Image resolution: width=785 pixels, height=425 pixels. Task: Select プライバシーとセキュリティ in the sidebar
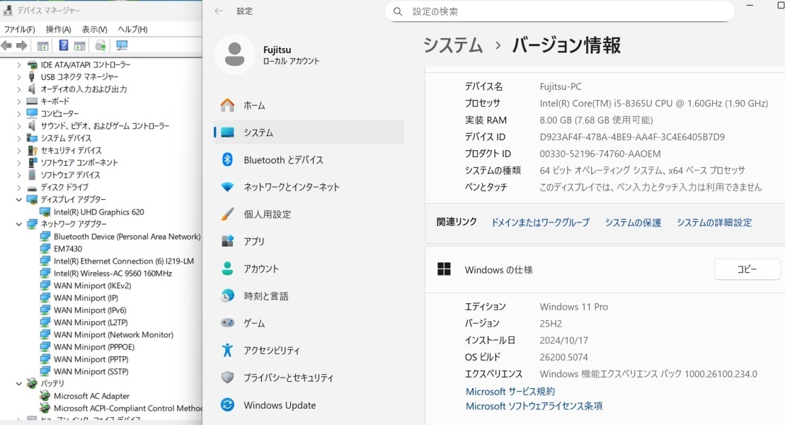288,378
